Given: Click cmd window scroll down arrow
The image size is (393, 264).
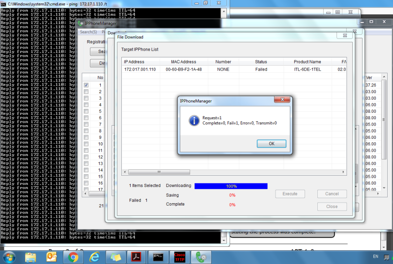Looking at the screenshot, I should [x=224, y=240].
